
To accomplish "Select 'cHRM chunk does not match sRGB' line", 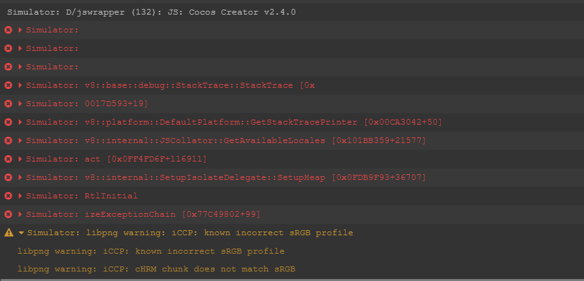I will [157, 269].
